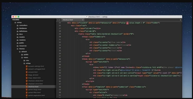
Task: Click the open-folder icon beside default
Action: point(20,52)
